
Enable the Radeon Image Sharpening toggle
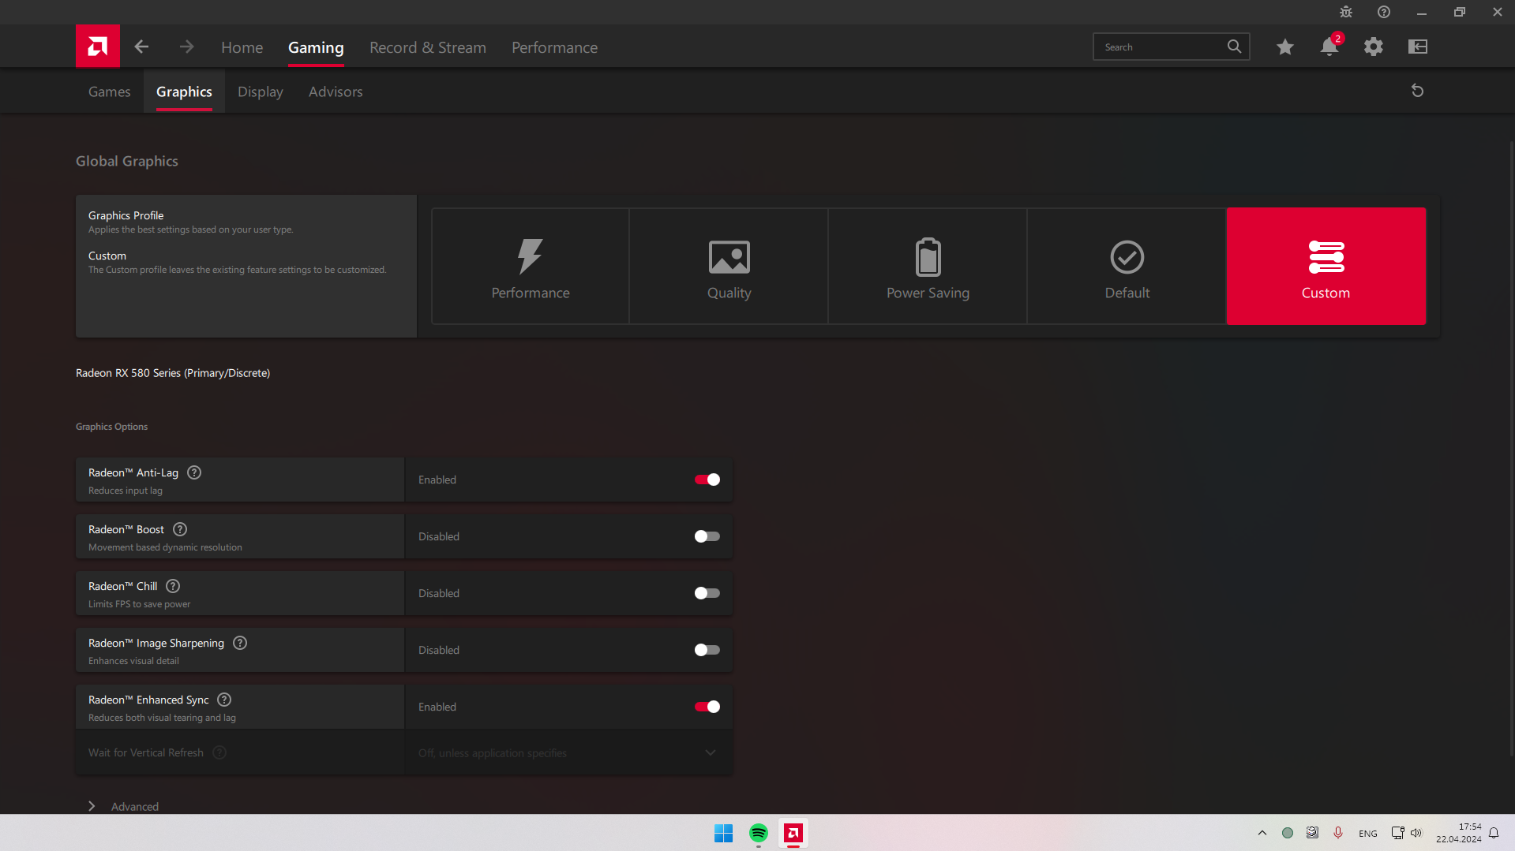tap(707, 650)
